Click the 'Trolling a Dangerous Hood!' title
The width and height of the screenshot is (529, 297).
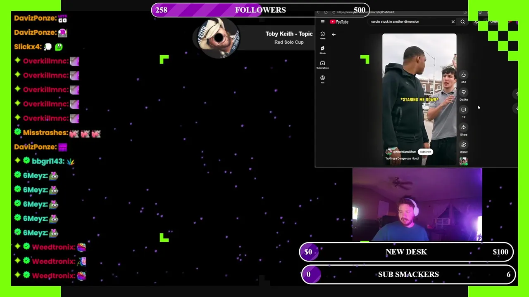click(x=402, y=158)
